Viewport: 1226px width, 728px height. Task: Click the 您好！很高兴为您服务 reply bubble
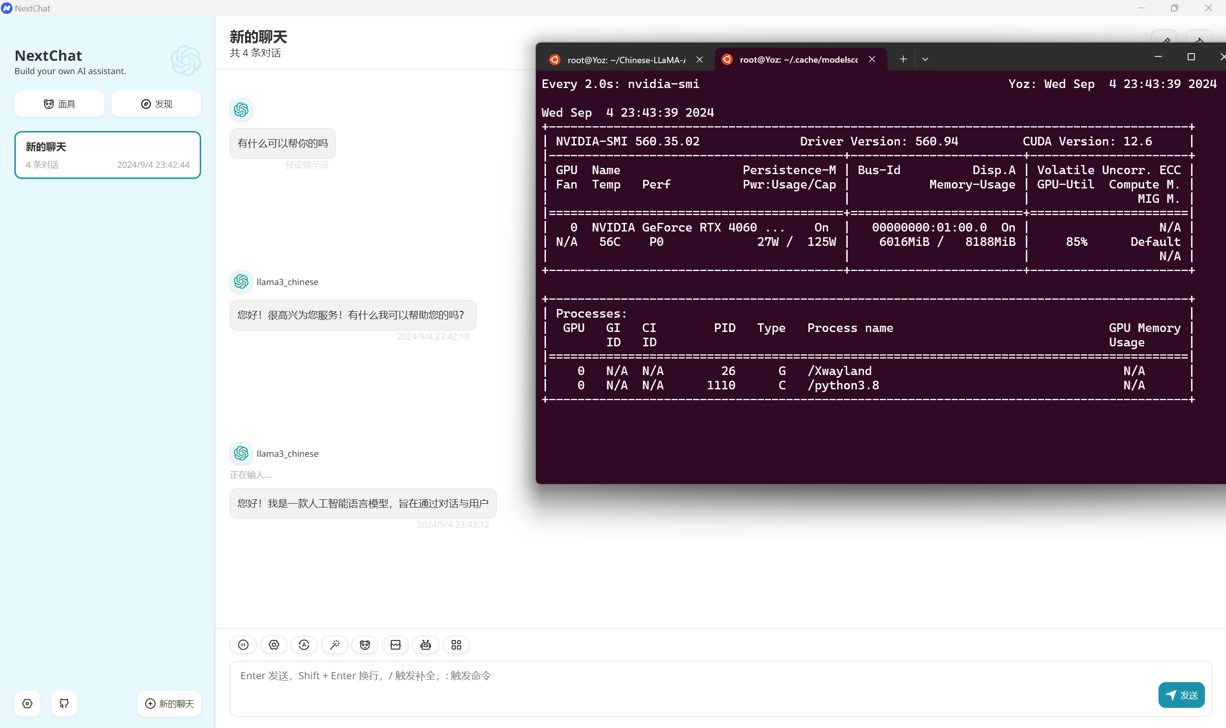[x=353, y=315]
